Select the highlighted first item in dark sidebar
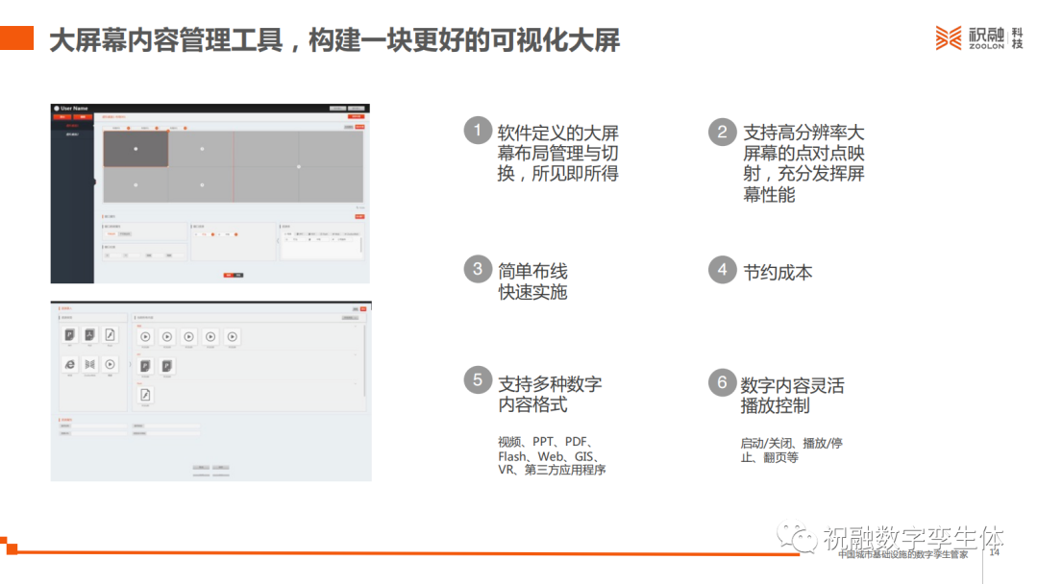 point(72,125)
